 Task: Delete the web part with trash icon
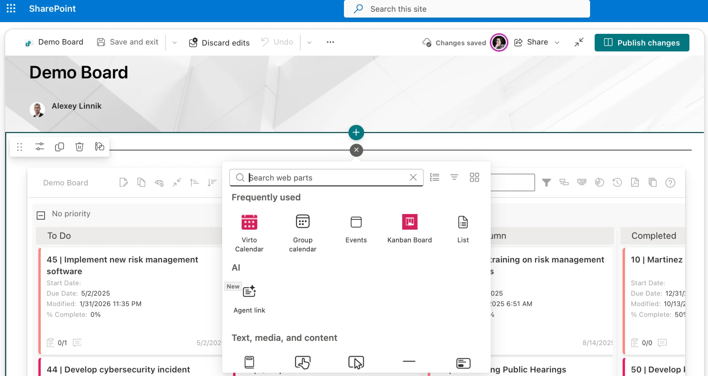(80, 147)
